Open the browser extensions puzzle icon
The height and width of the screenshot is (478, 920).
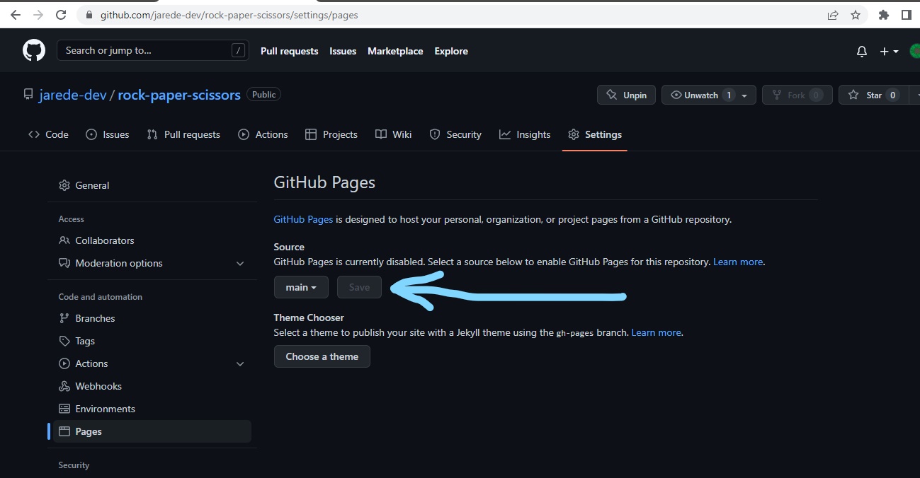point(883,15)
